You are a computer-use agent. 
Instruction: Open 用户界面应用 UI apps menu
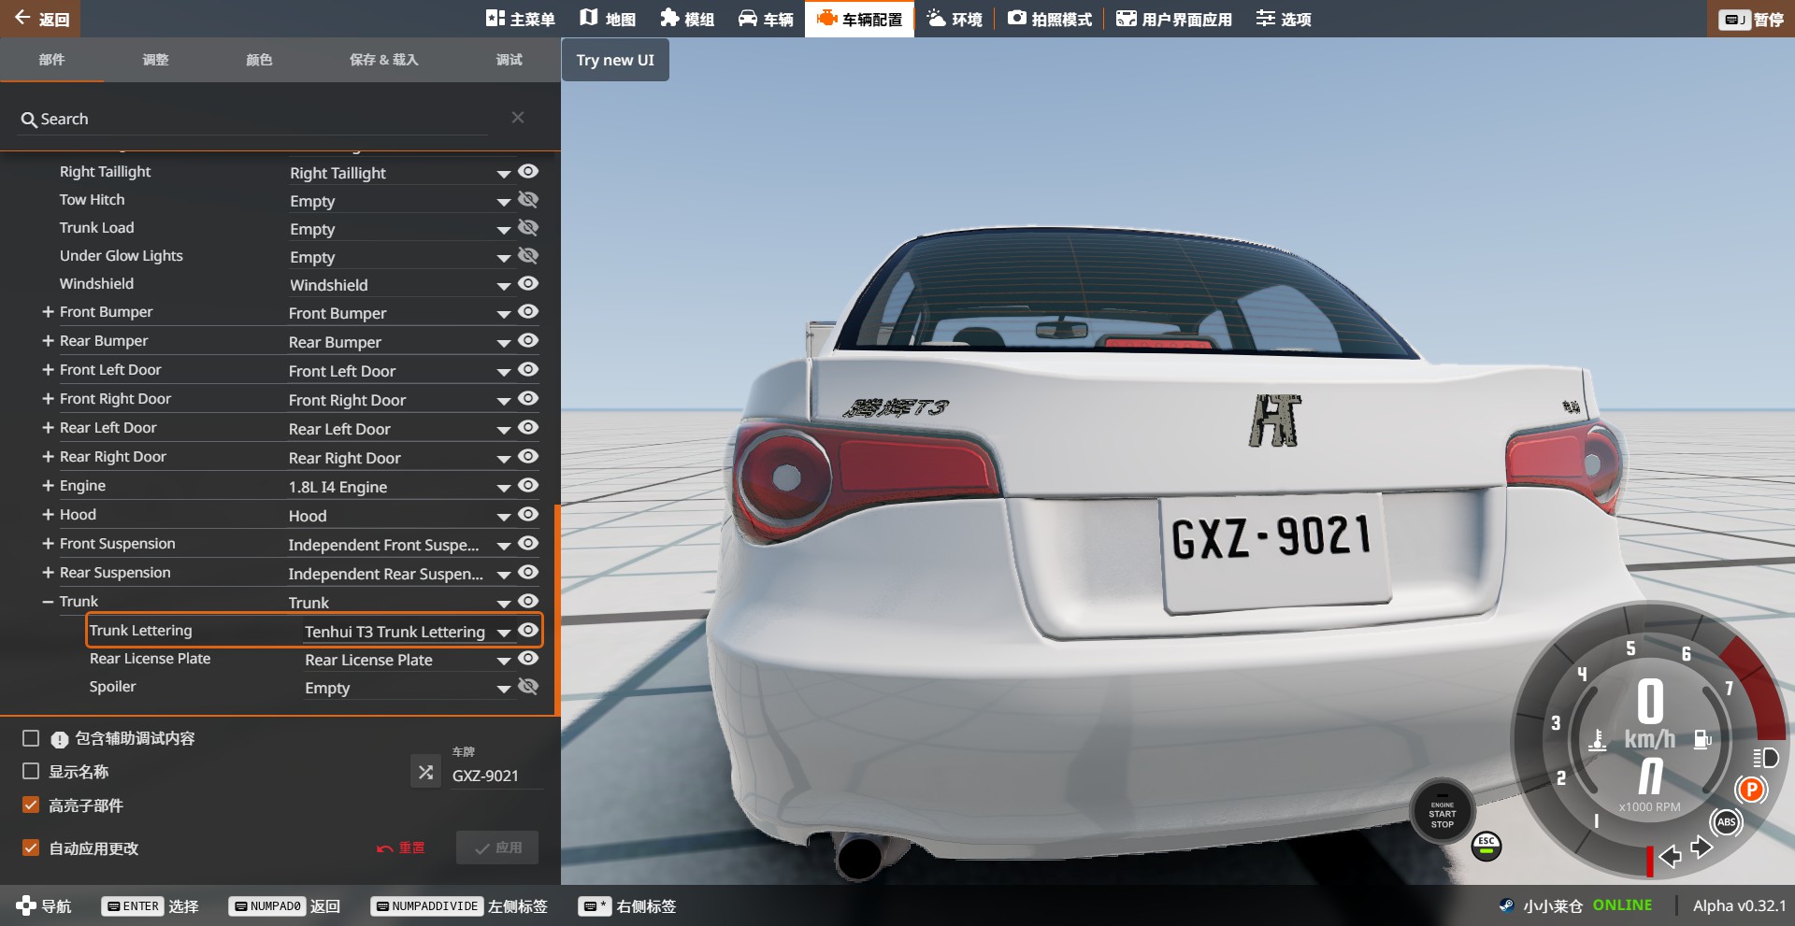pos(1174,19)
